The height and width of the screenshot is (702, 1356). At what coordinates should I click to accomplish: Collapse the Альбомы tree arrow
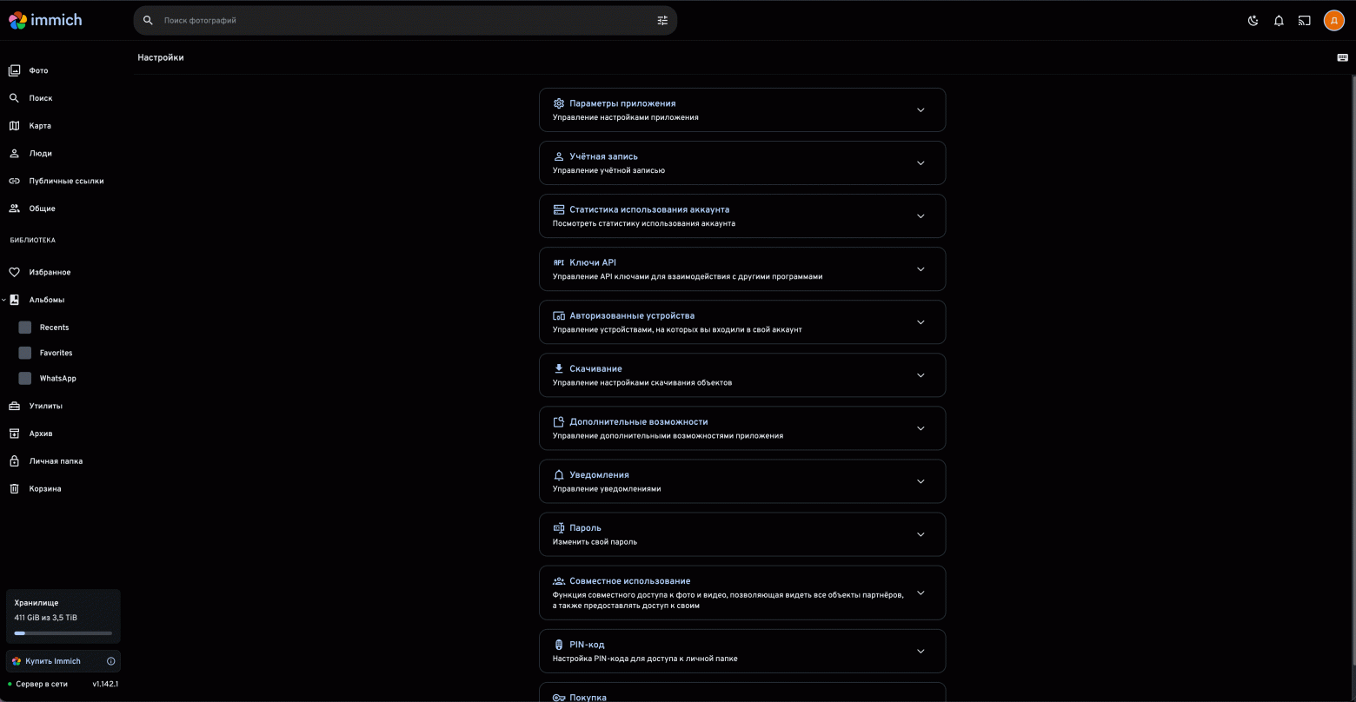(x=4, y=300)
